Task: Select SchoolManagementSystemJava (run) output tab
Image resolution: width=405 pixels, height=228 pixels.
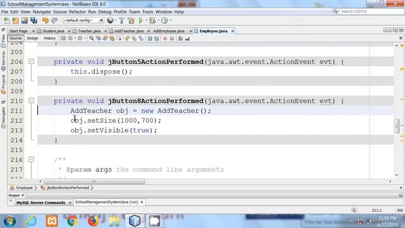Action: [107, 202]
